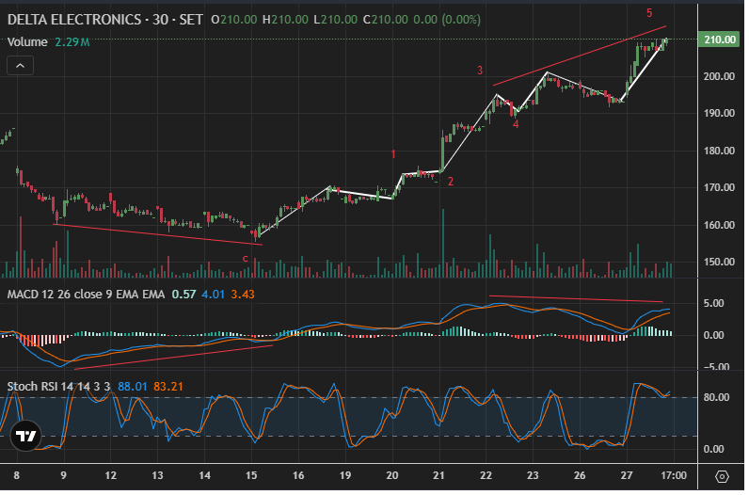
Task: Select the red label c near date 15
Action: pos(247,261)
